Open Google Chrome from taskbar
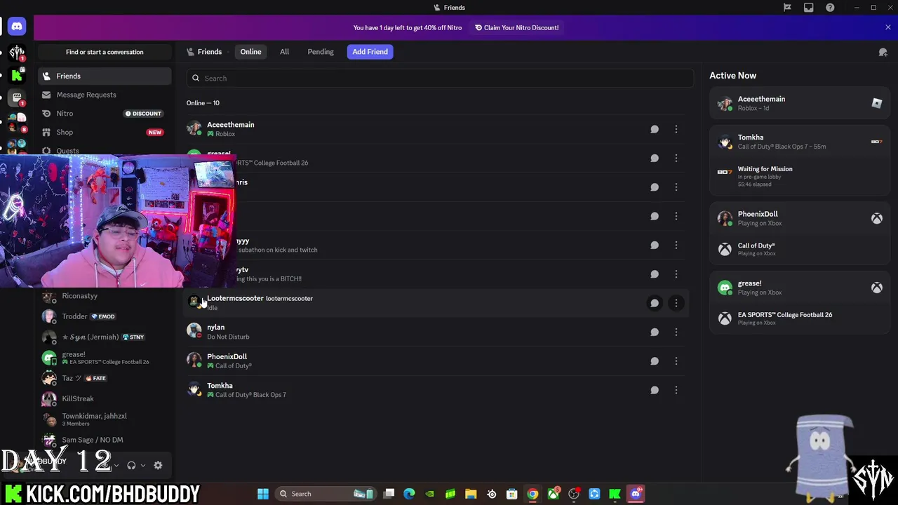898x505 pixels. (532, 494)
